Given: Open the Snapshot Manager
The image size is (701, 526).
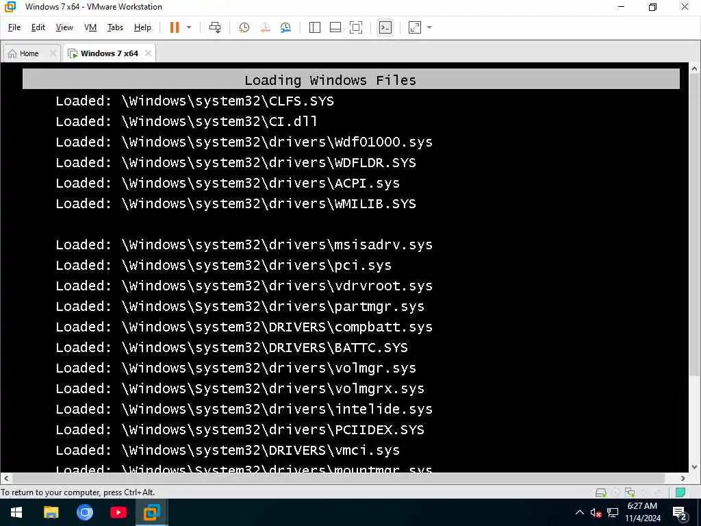Looking at the screenshot, I should click(285, 27).
